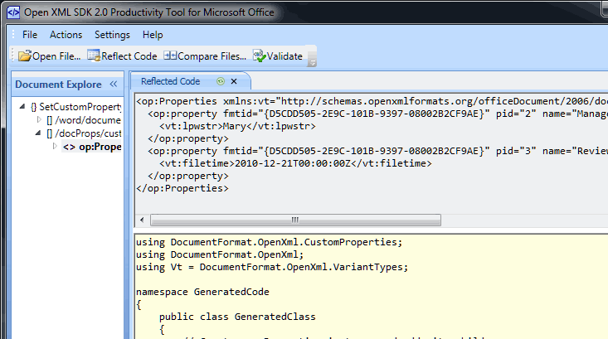The image size is (608, 339).
Task: Collapse the Document Explorer panel
Action: coord(114,84)
